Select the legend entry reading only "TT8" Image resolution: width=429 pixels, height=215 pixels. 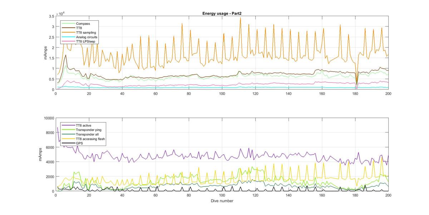pos(79,28)
